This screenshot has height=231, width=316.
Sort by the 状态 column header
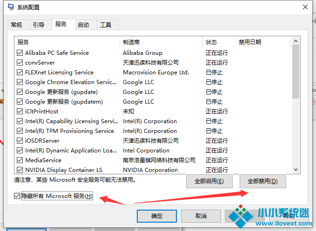pos(219,42)
